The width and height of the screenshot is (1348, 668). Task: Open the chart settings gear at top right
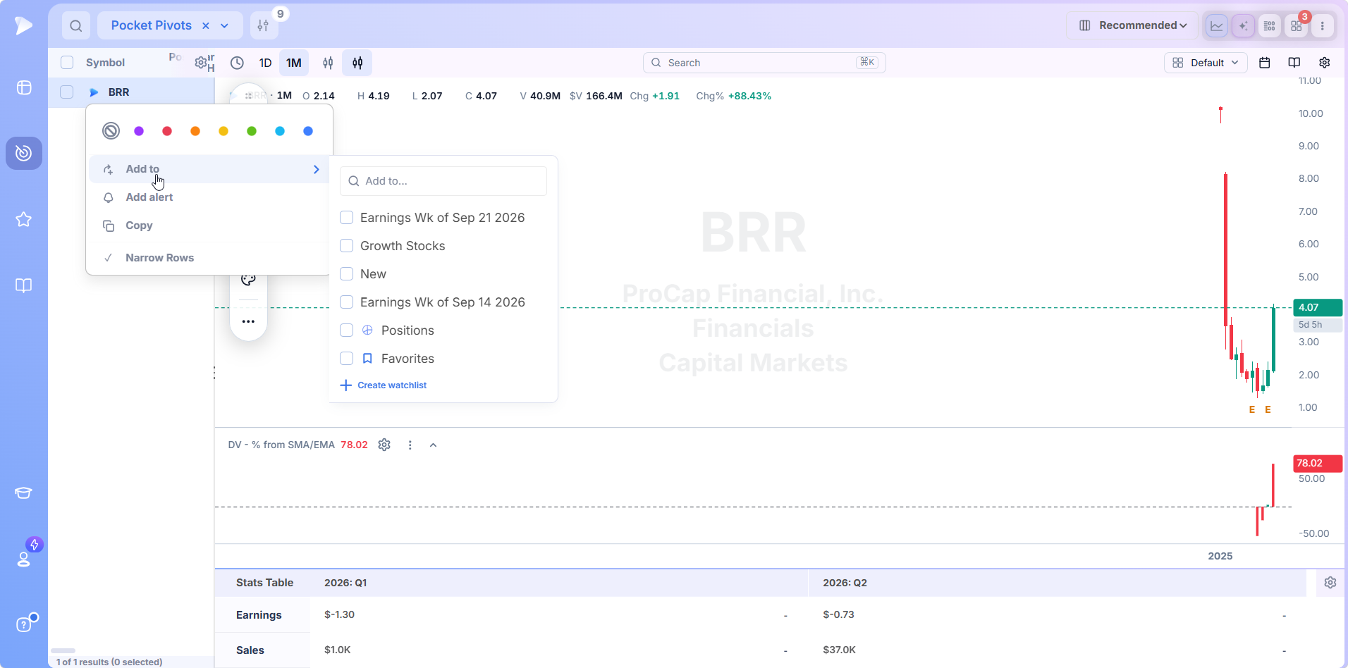coord(1325,63)
